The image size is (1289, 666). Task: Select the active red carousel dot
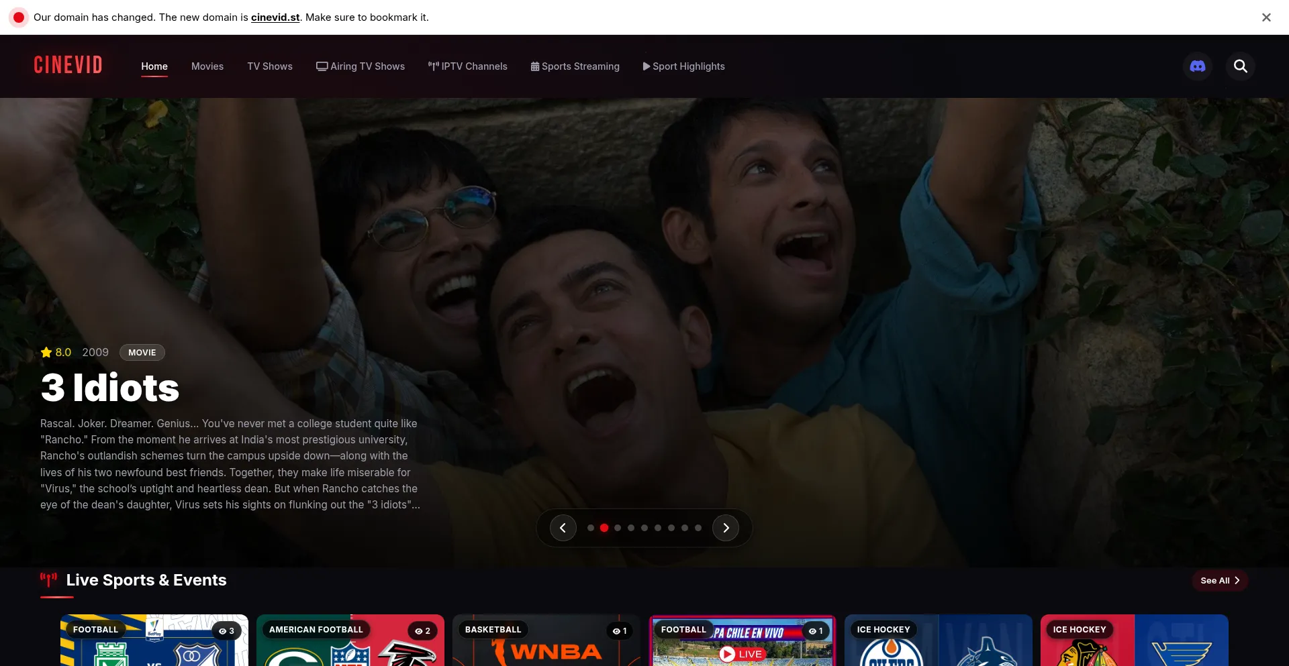click(604, 528)
